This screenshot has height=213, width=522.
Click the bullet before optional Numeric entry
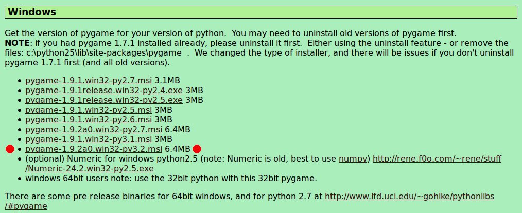[20, 159]
